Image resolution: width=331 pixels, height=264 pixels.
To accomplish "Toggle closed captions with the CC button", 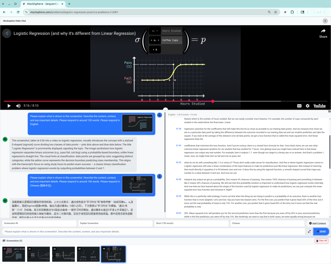I will click(x=299, y=106).
